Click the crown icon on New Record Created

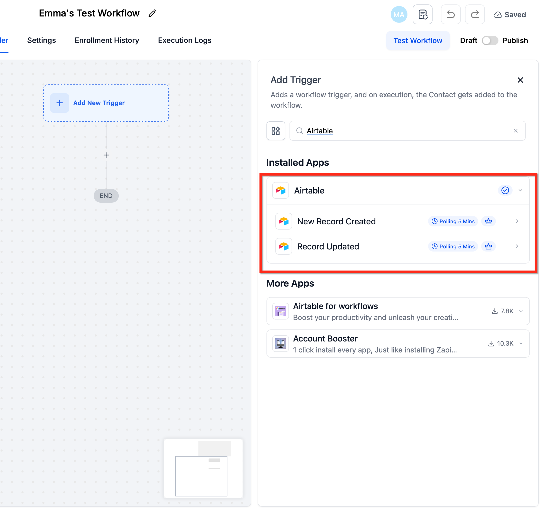[488, 221]
